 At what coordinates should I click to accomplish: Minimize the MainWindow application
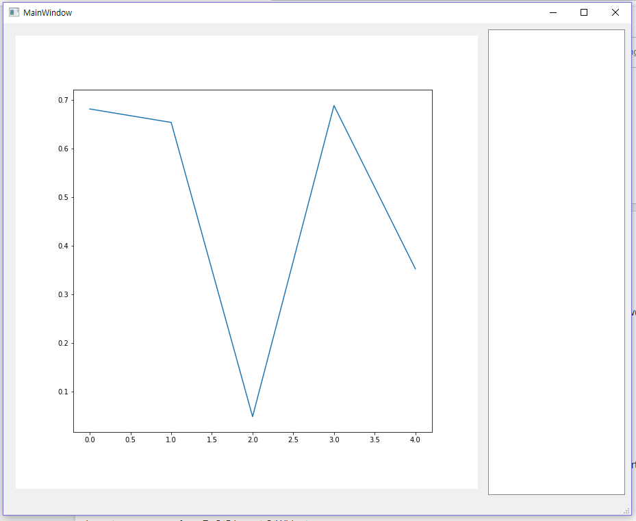click(552, 12)
